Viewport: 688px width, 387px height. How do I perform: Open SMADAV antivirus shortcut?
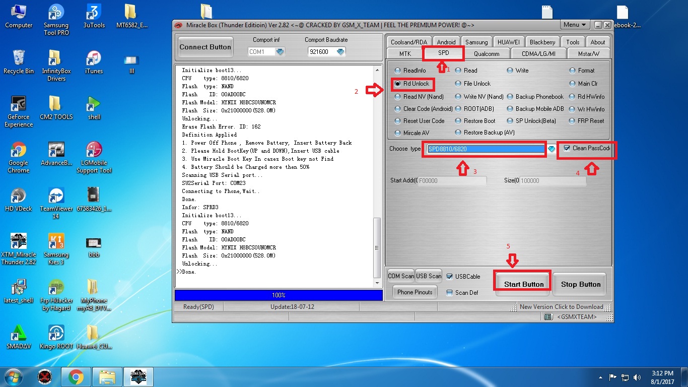[x=19, y=337]
